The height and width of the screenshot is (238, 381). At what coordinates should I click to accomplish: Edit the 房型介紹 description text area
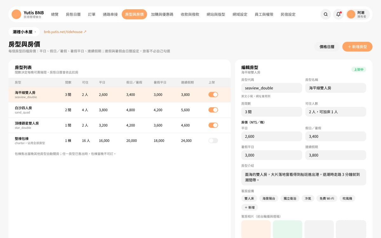click(304, 177)
